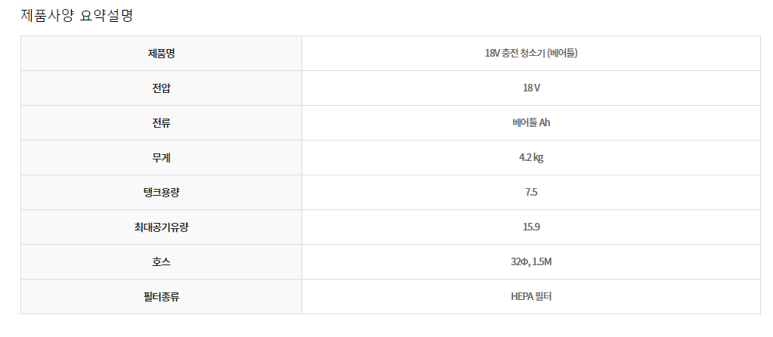Image resolution: width=773 pixels, height=337 pixels.
Task: Select the 무게 row label
Action: tap(161, 158)
